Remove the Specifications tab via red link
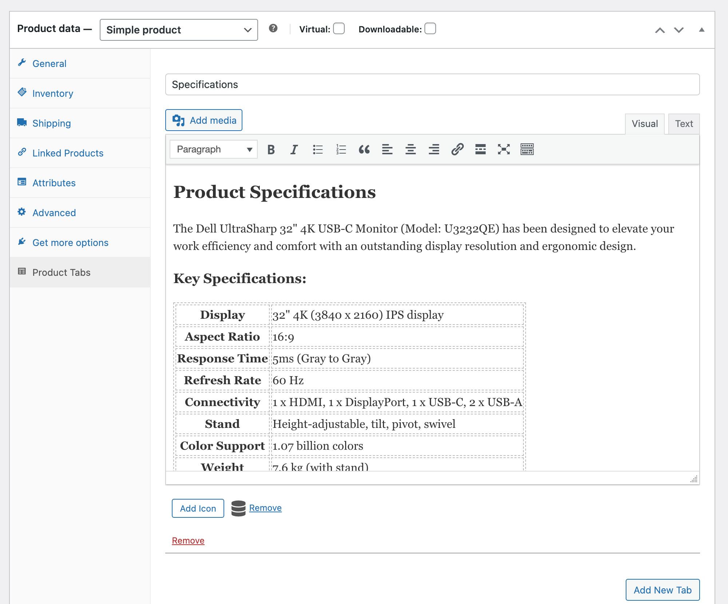 (x=187, y=540)
